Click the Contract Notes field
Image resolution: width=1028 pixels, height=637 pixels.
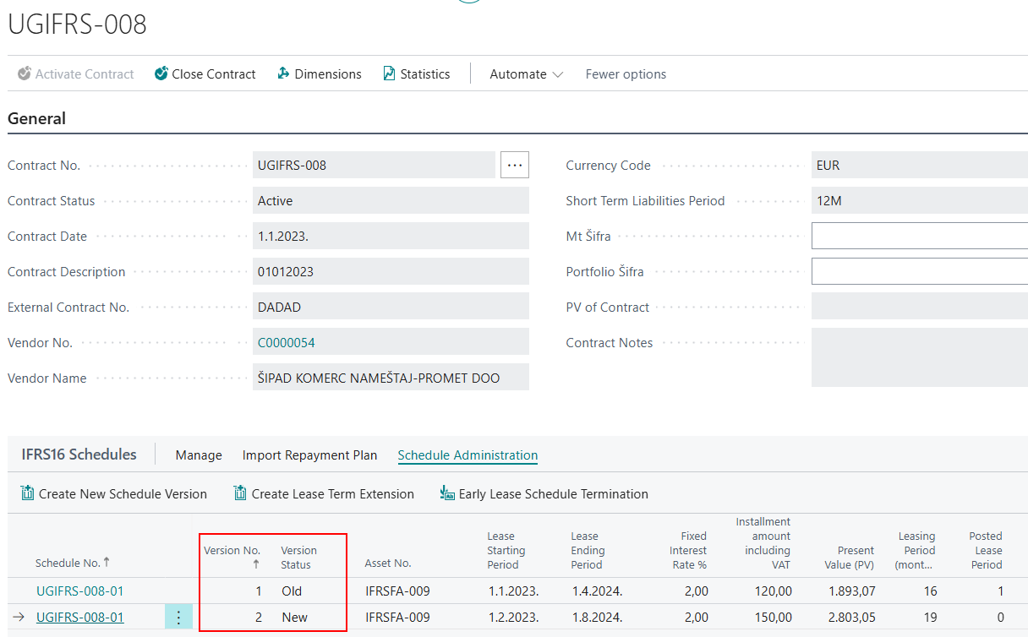(x=920, y=357)
